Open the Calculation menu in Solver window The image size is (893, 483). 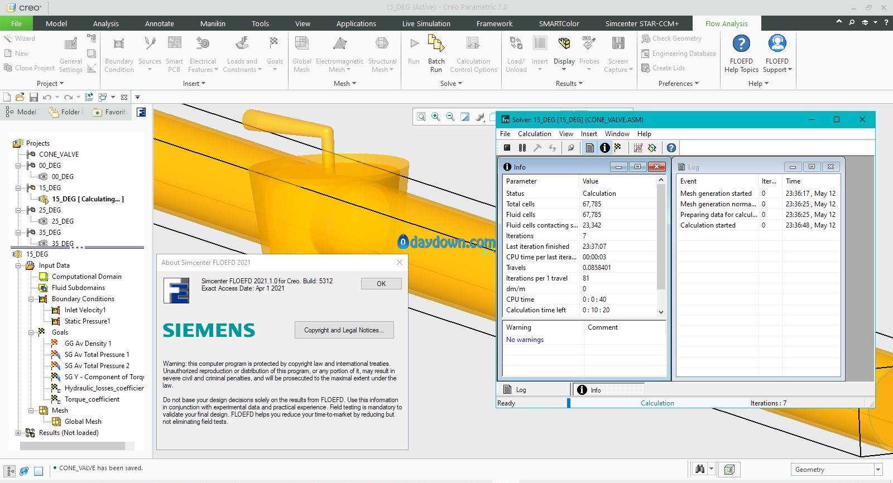534,134
